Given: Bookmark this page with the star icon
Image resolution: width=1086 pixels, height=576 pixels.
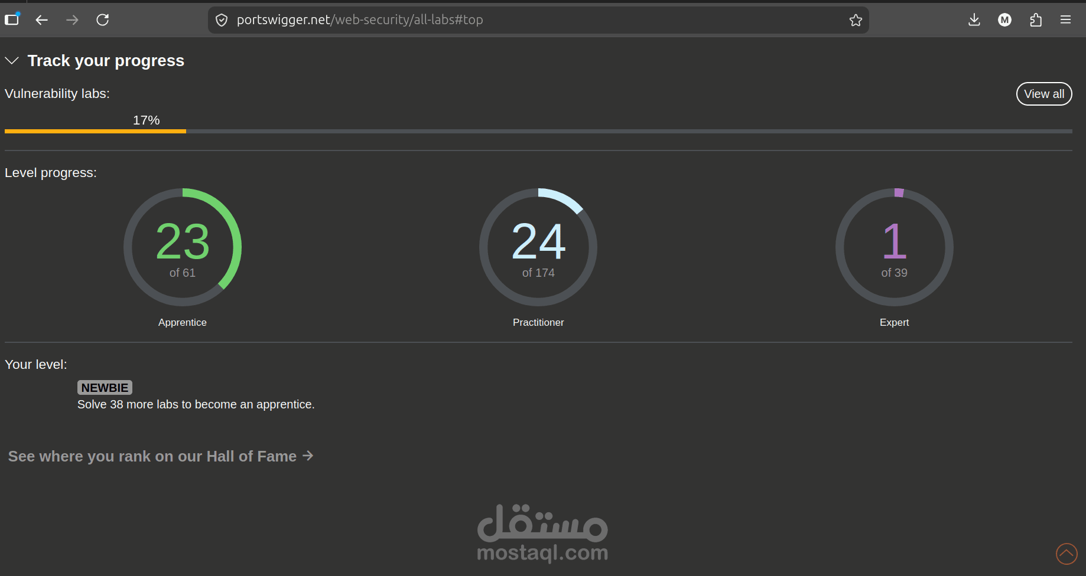Looking at the screenshot, I should 856,20.
